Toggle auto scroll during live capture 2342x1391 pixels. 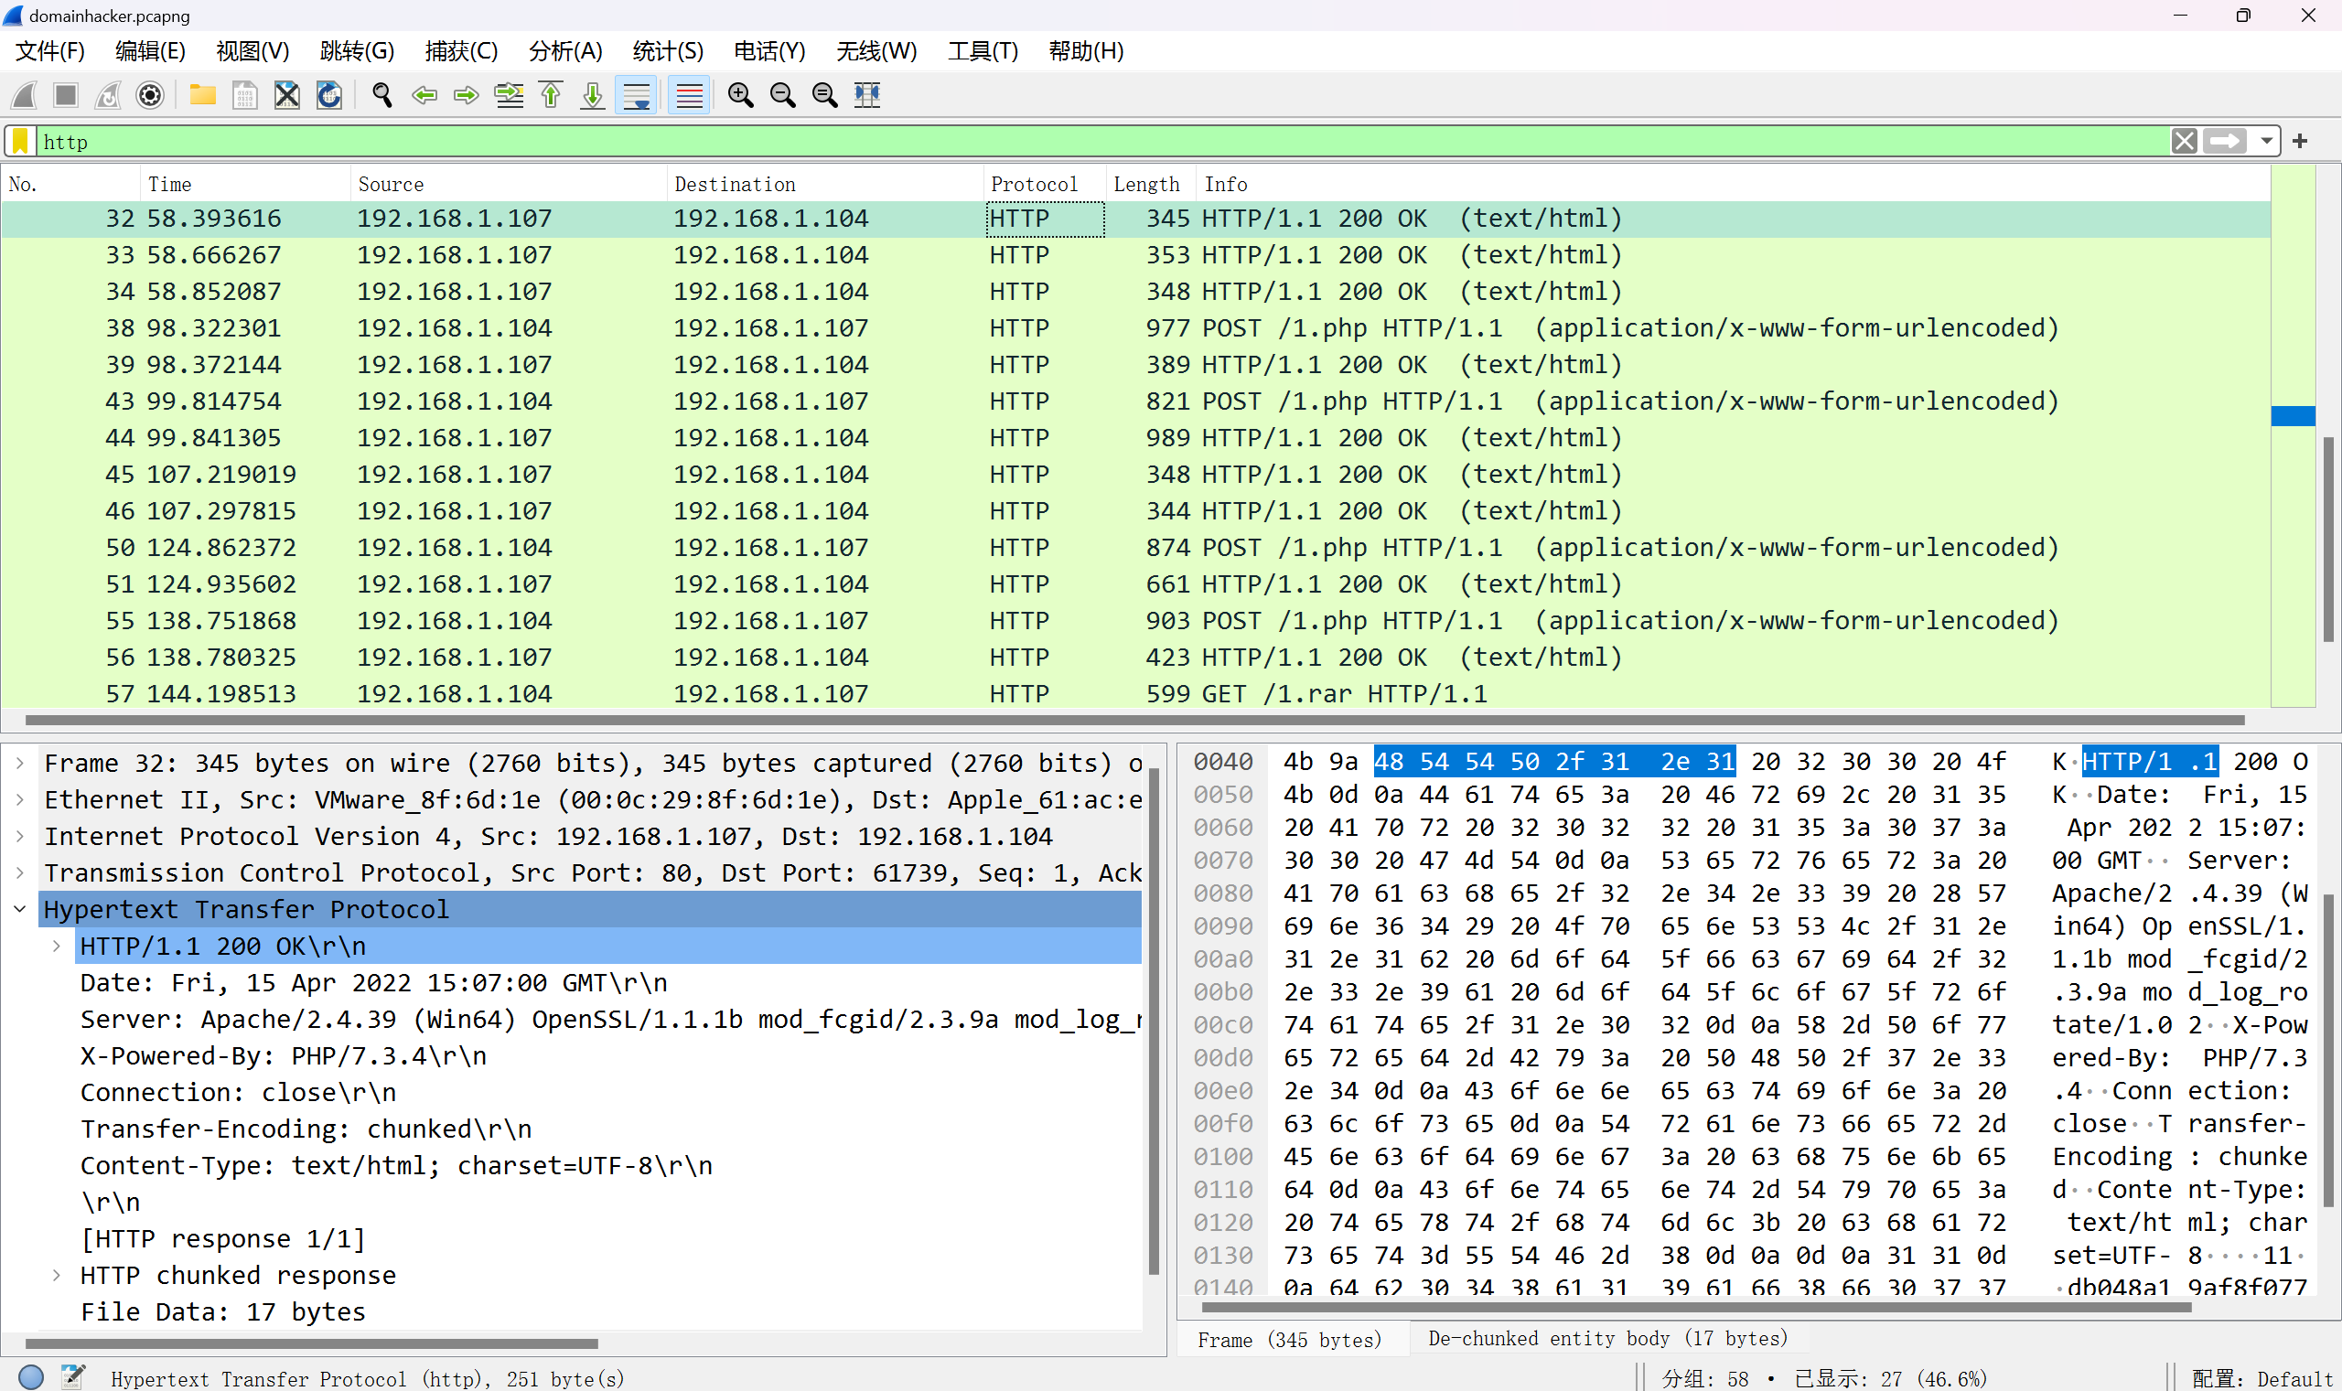[637, 95]
